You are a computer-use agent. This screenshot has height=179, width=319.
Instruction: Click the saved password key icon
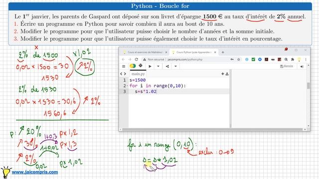(x=232, y=60)
